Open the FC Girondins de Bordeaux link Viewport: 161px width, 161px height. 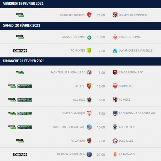pos(137,114)
